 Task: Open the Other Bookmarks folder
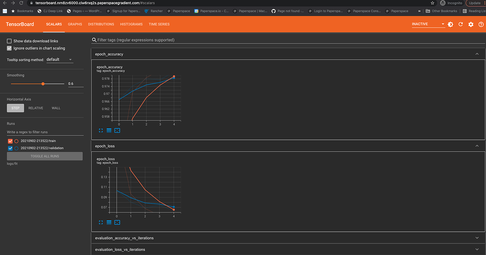pos(441,11)
